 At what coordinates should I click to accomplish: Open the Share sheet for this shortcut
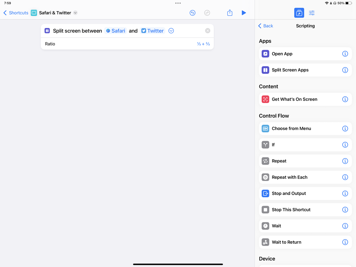click(x=230, y=13)
